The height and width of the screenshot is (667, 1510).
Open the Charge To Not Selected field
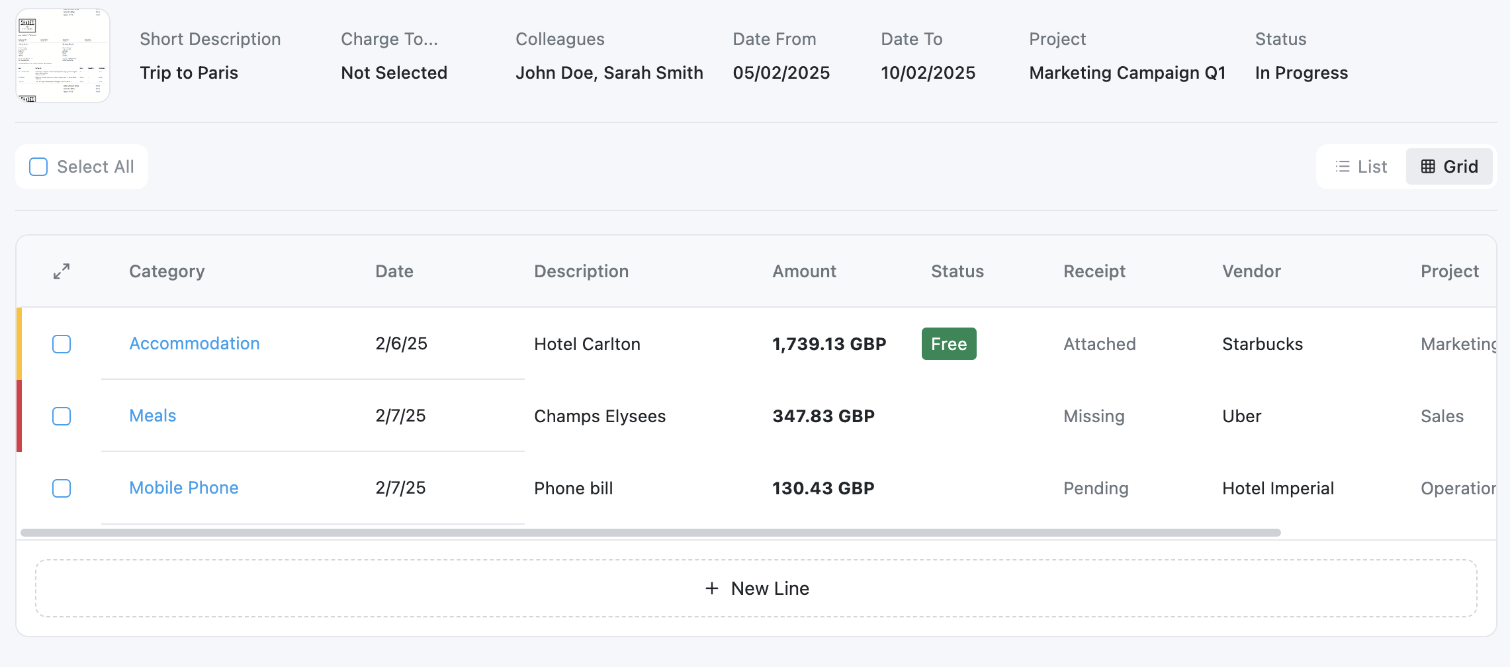pos(394,73)
